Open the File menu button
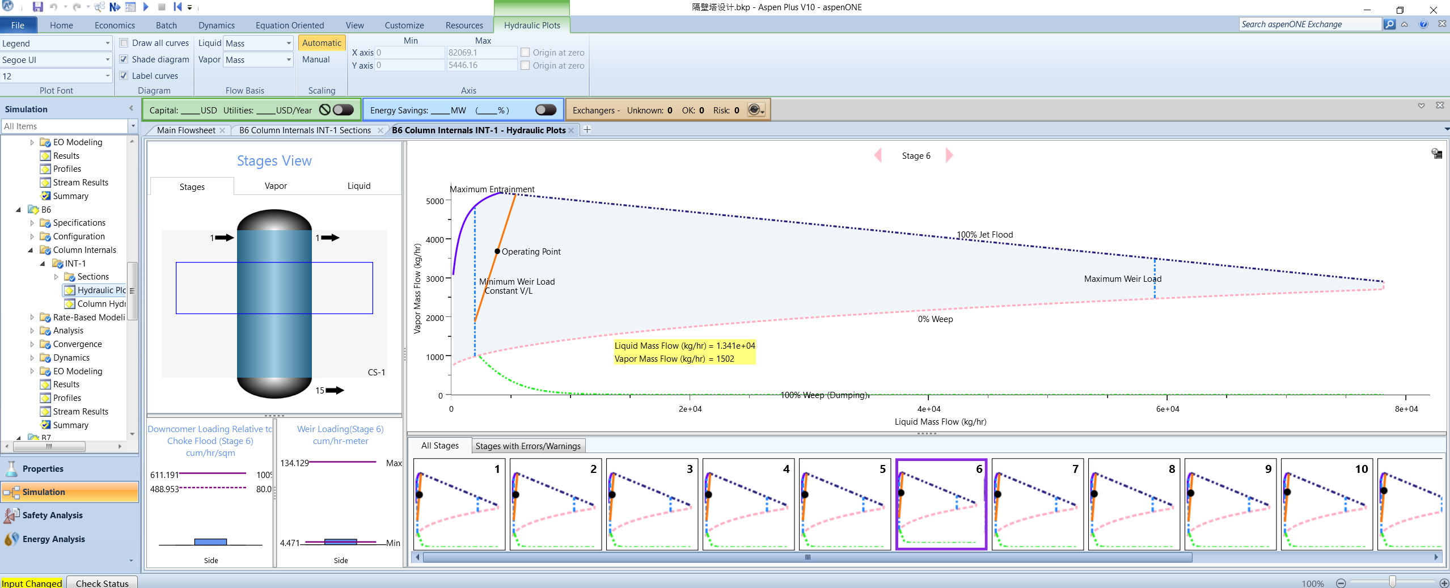The width and height of the screenshot is (1450, 588). coord(18,25)
